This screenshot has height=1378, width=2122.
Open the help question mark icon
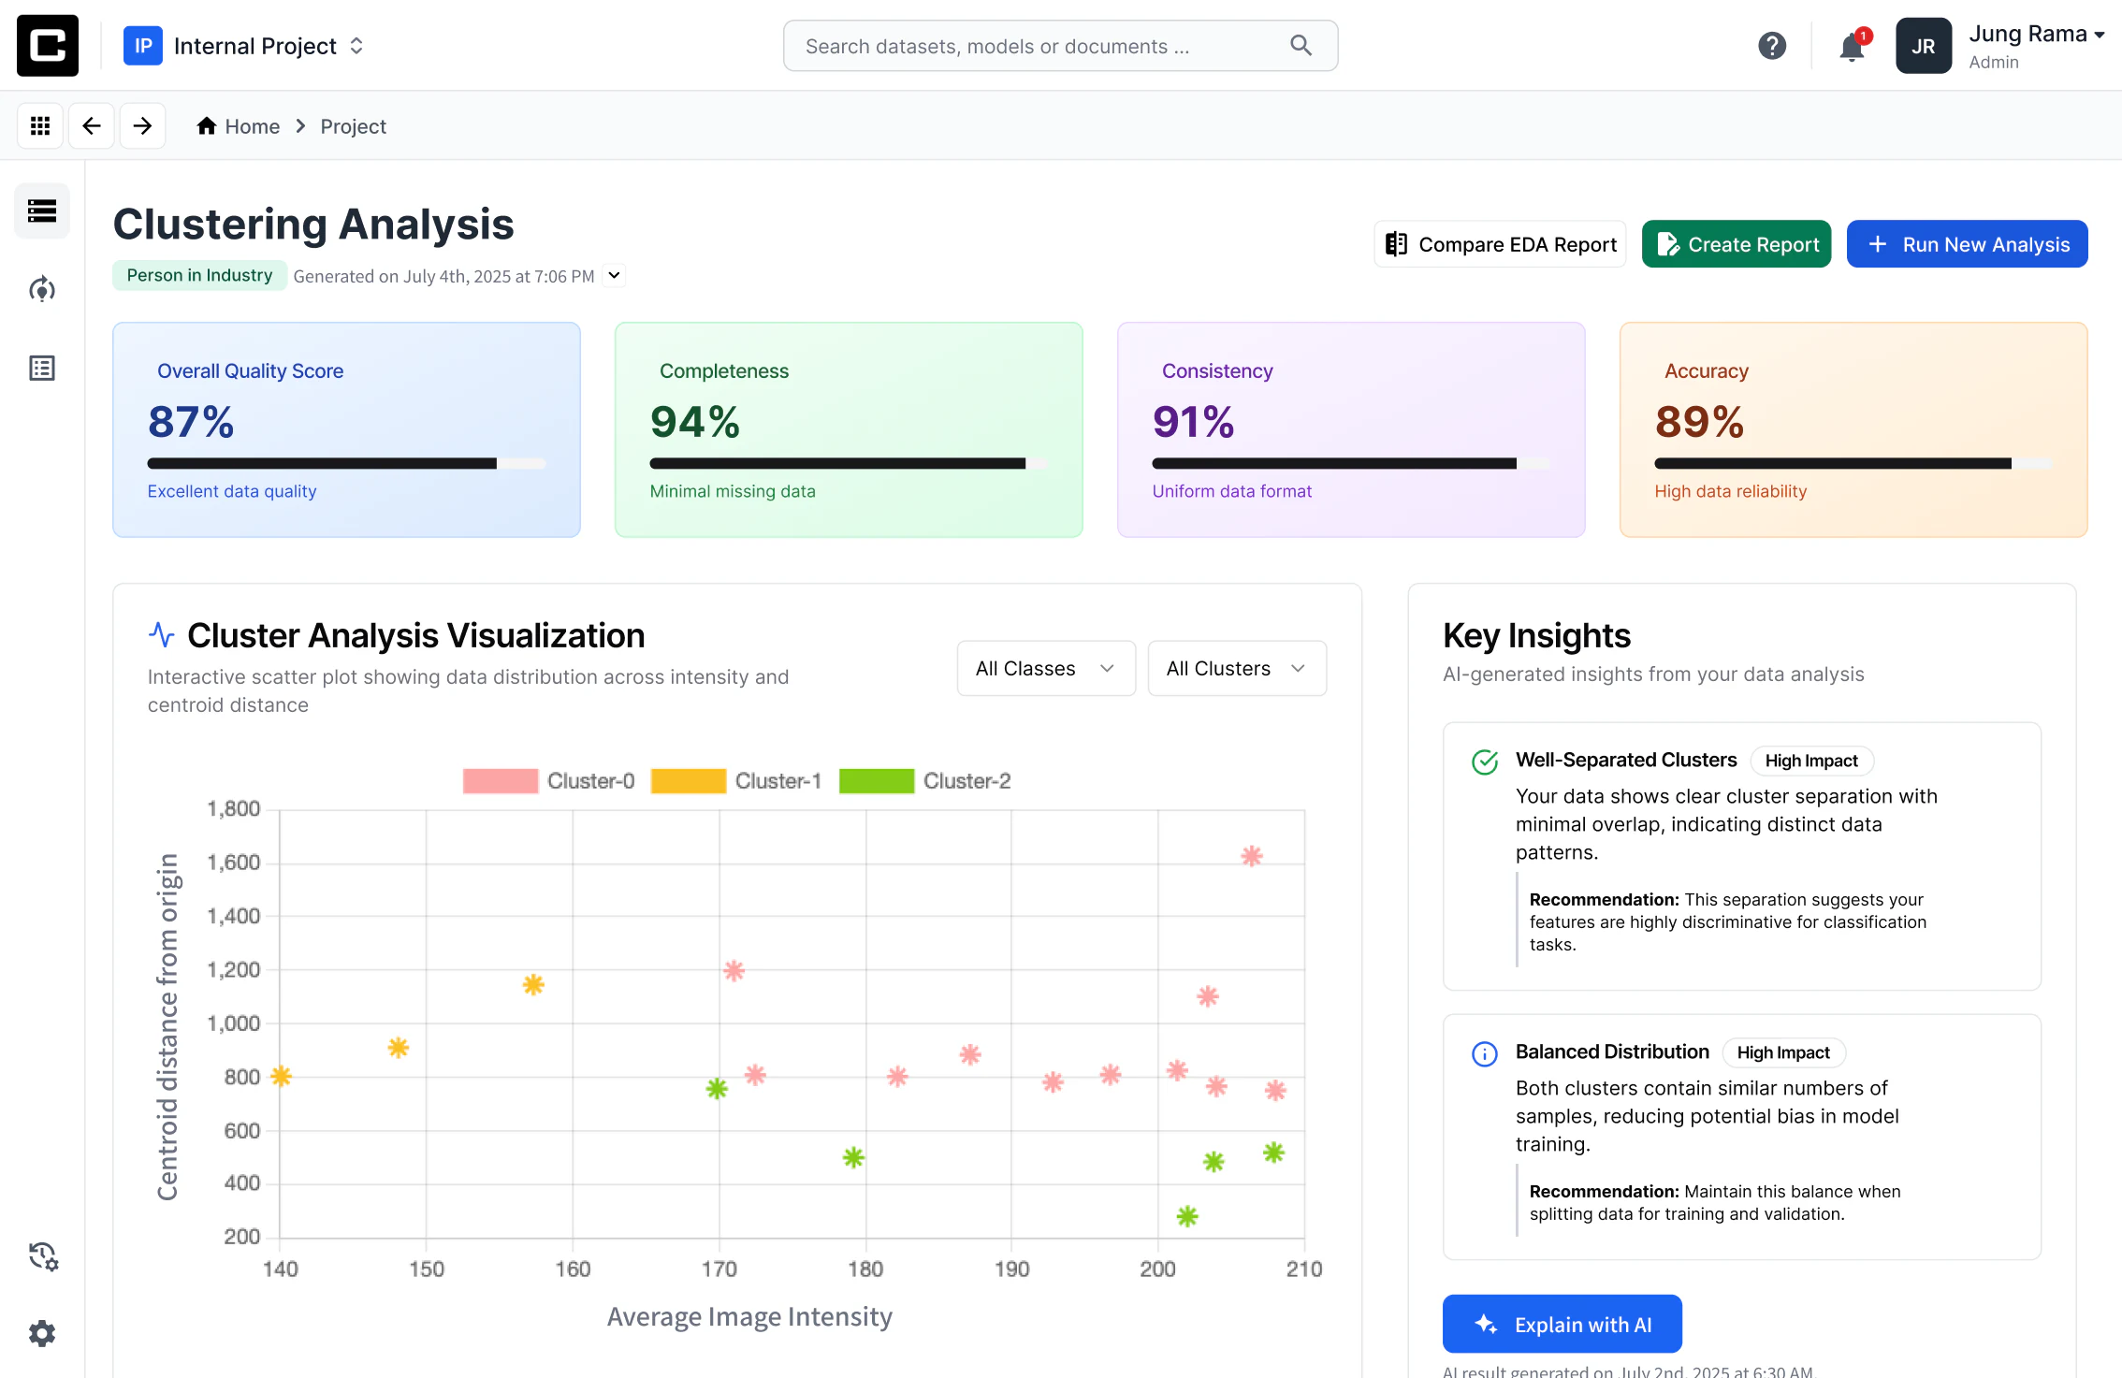coord(1772,46)
